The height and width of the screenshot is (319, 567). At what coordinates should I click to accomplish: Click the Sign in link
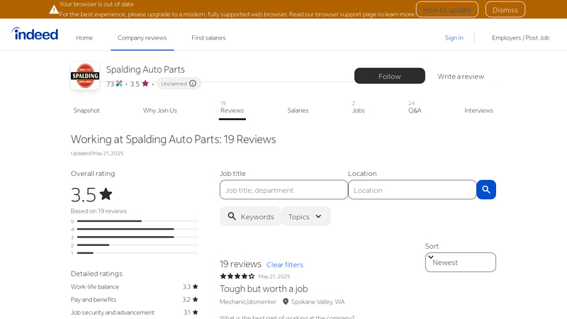(454, 38)
